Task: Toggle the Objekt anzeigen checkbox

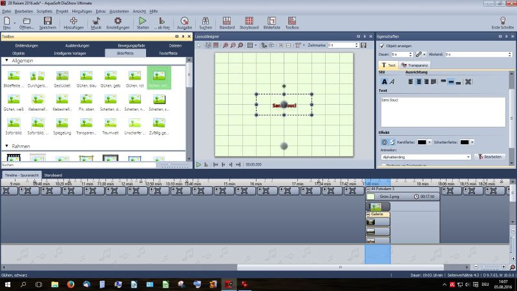Action: click(381, 47)
